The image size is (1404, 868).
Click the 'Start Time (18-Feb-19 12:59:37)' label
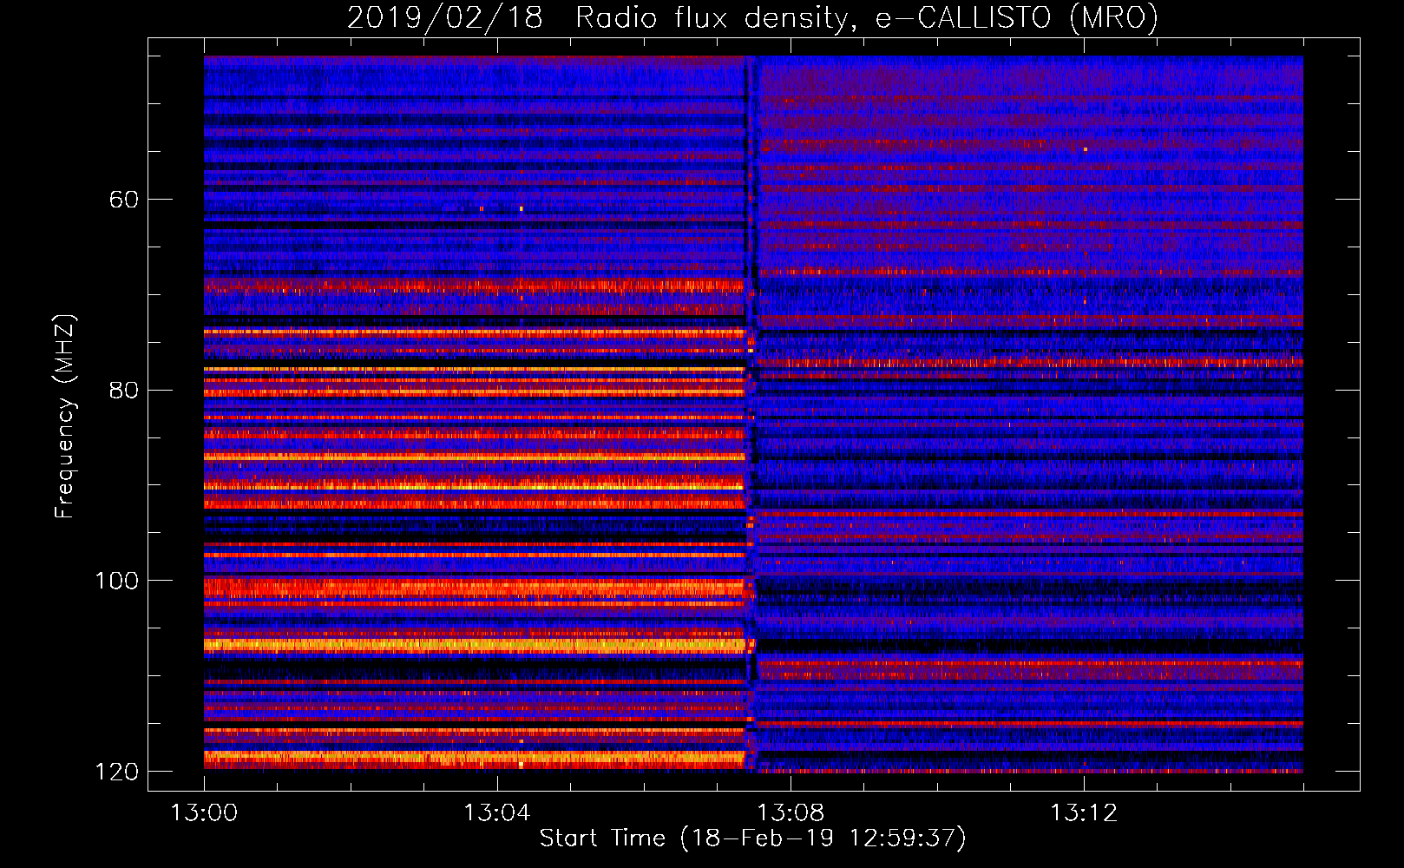tap(752, 838)
